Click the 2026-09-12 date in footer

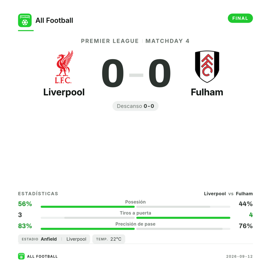pos(239,256)
